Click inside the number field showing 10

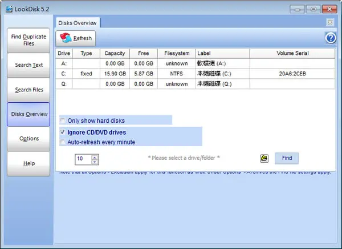tap(83, 159)
